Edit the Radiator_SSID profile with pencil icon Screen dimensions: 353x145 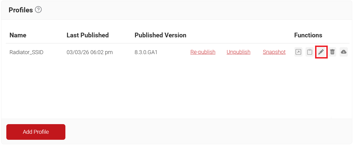pos(321,52)
